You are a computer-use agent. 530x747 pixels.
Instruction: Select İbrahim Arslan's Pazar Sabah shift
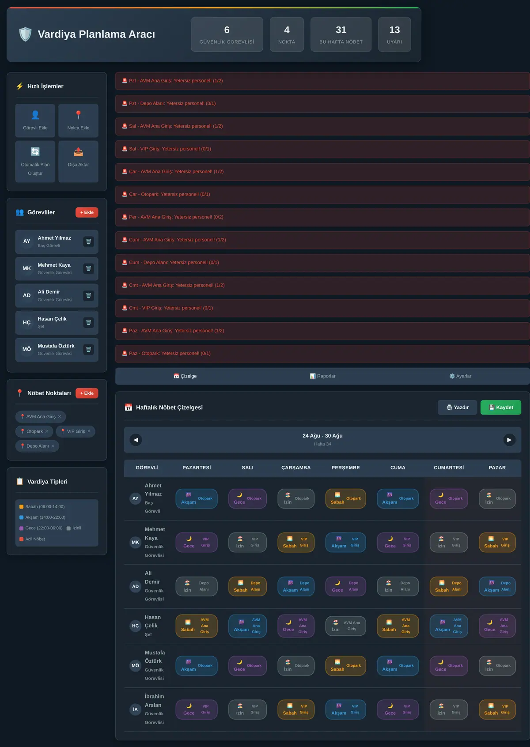(x=497, y=709)
